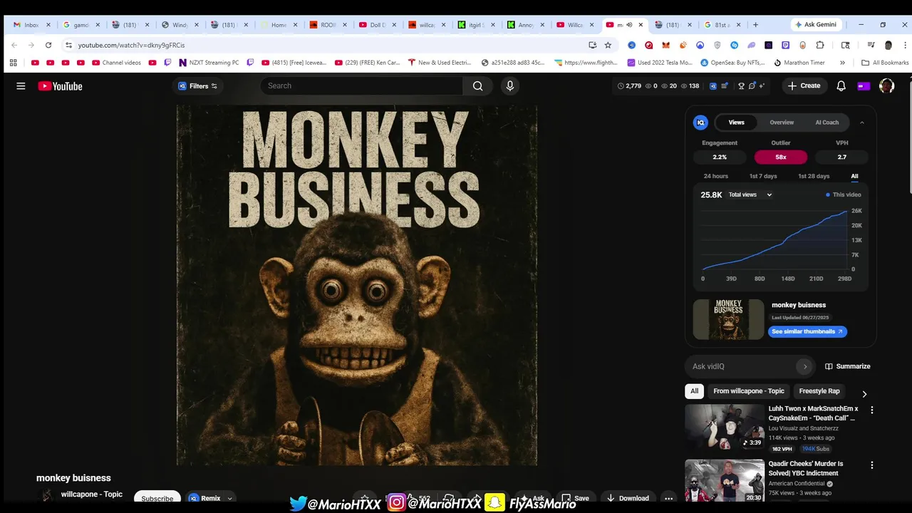Show next category chips arrow
The width and height of the screenshot is (912, 513).
coord(864,394)
